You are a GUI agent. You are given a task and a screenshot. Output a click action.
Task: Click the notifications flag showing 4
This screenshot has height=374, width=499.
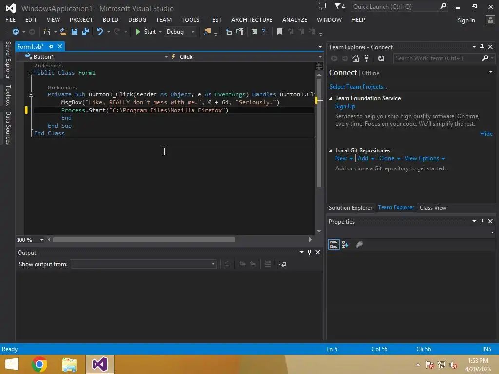(340, 6)
